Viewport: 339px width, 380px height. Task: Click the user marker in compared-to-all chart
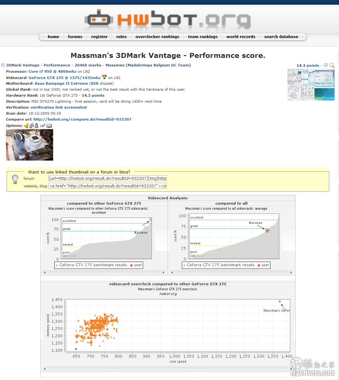tap(267, 230)
